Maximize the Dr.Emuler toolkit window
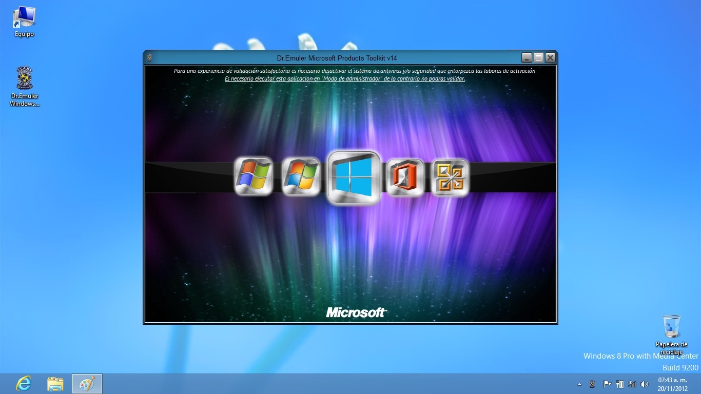Viewport: 701px width, 394px height. click(538, 57)
